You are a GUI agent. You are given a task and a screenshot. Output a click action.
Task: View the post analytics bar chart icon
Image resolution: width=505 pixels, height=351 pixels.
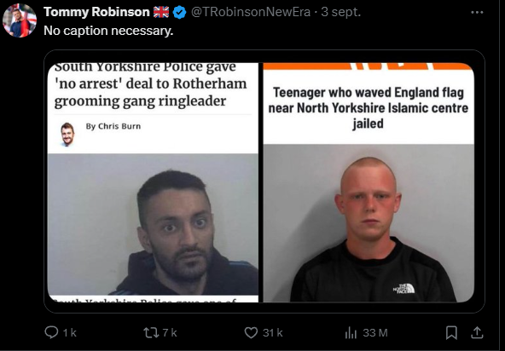[x=351, y=333]
